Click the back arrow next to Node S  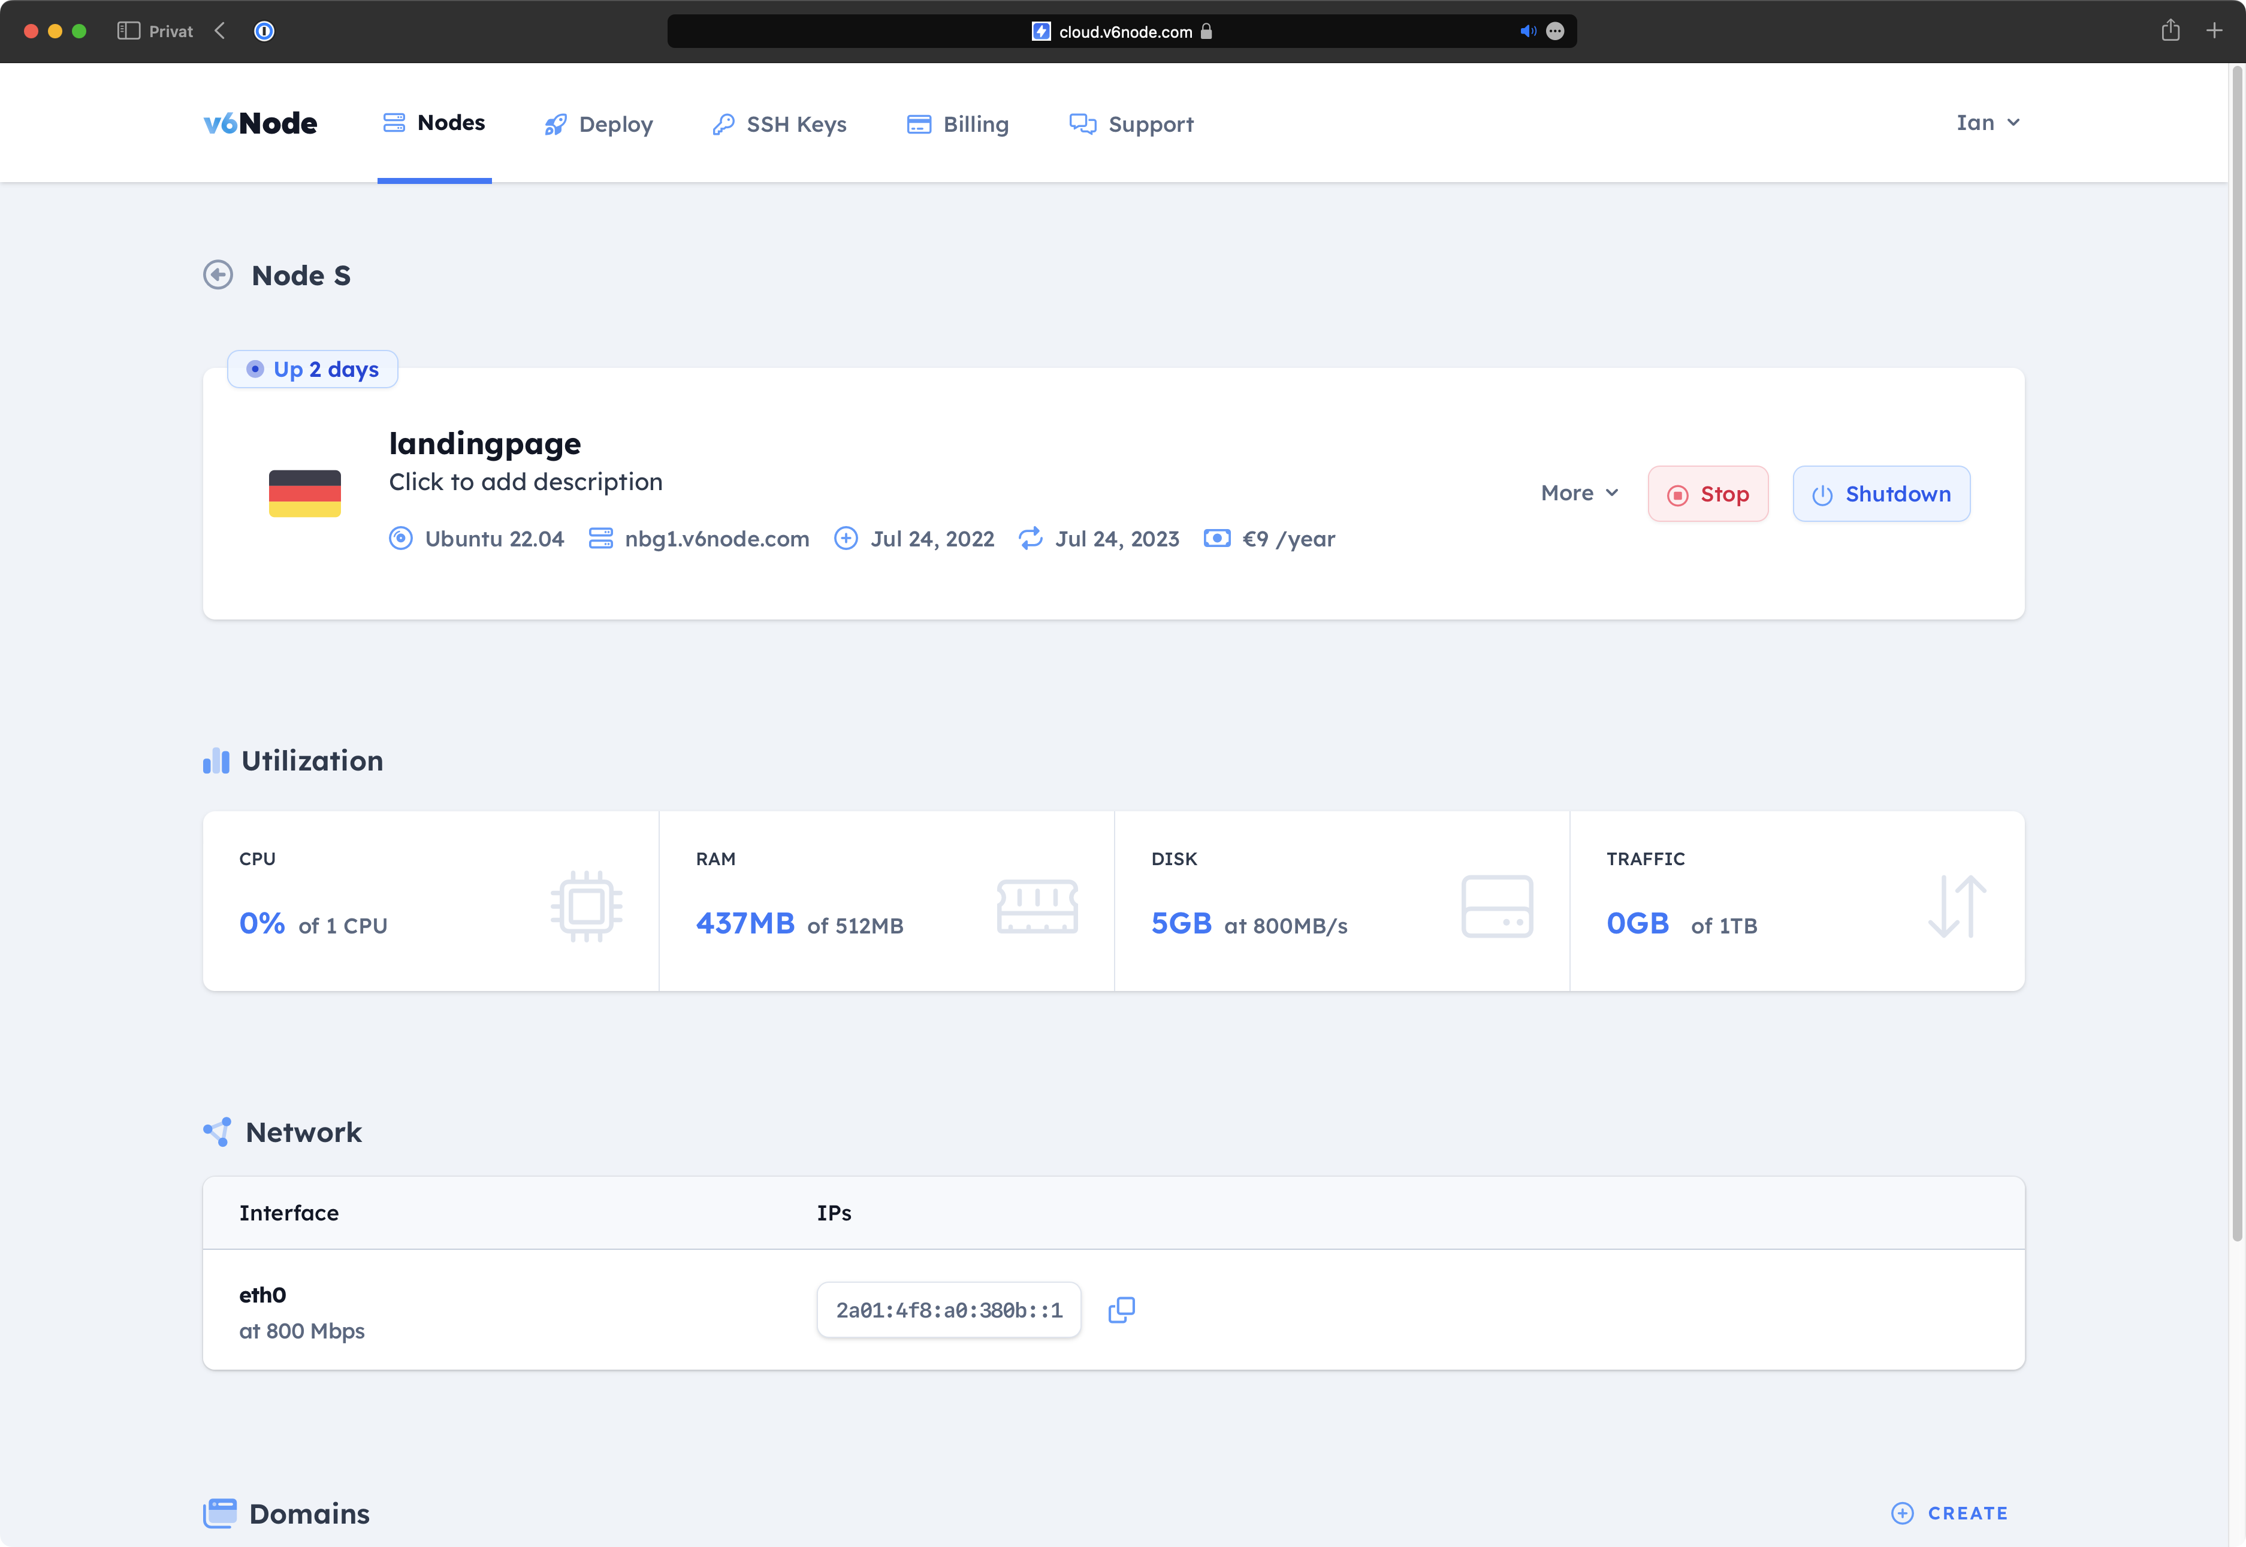pos(218,275)
